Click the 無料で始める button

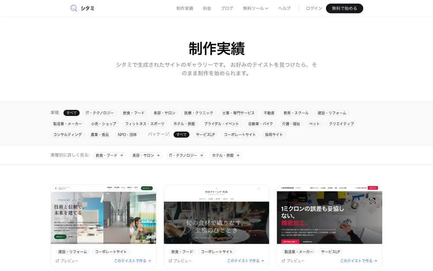[344, 8]
